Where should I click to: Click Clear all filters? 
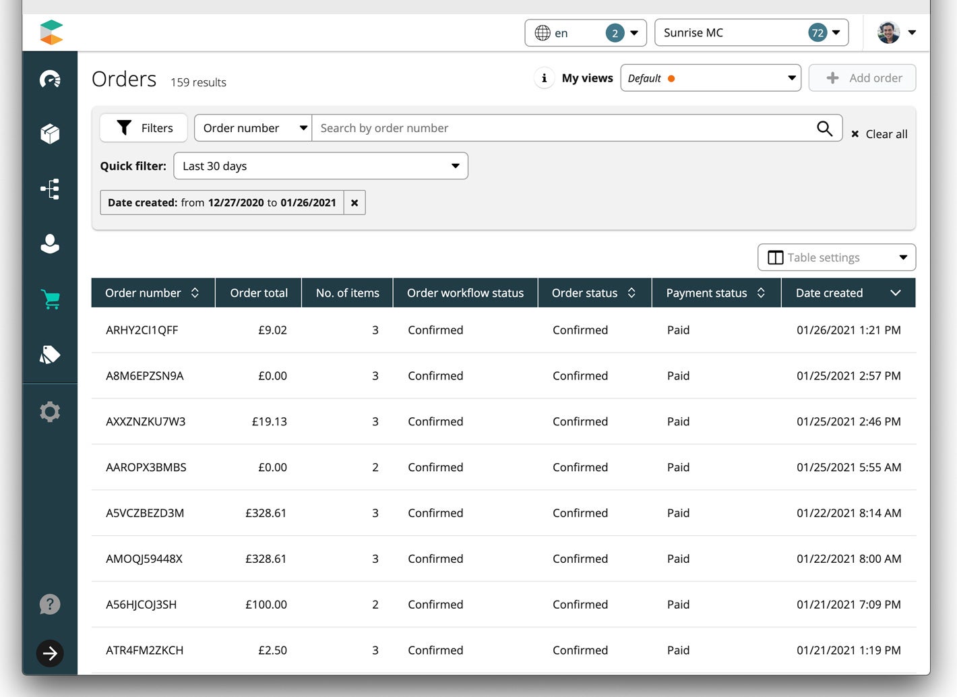(x=879, y=134)
